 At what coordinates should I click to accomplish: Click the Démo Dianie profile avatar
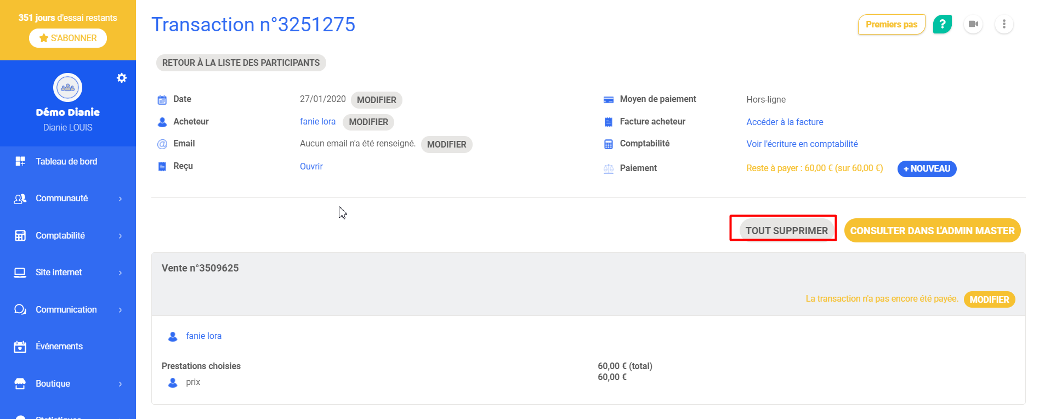tap(68, 87)
